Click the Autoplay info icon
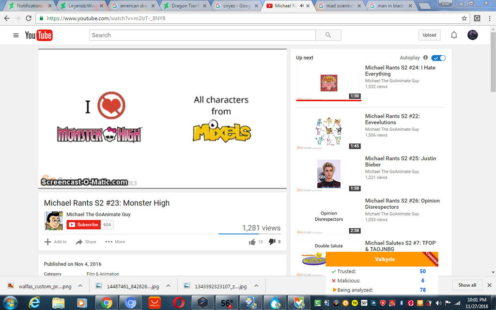Viewport: 496px width, 310px height. (x=425, y=58)
